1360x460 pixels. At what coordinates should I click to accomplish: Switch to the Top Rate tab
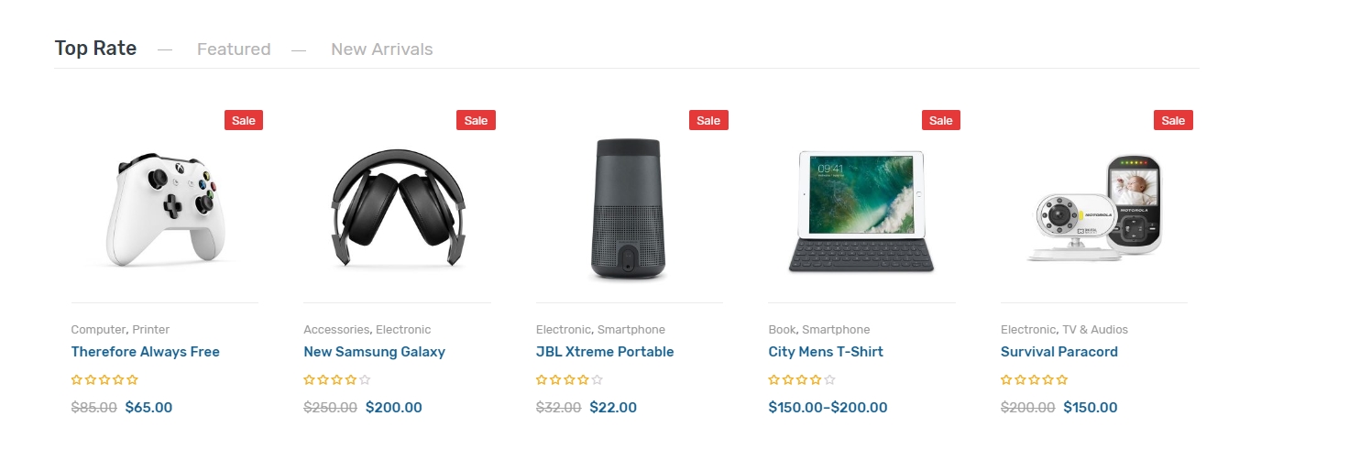[x=95, y=49]
